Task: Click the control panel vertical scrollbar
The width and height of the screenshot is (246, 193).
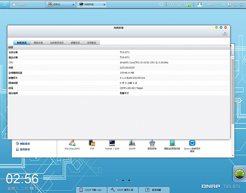Action: pyautogui.click(x=233, y=92)
